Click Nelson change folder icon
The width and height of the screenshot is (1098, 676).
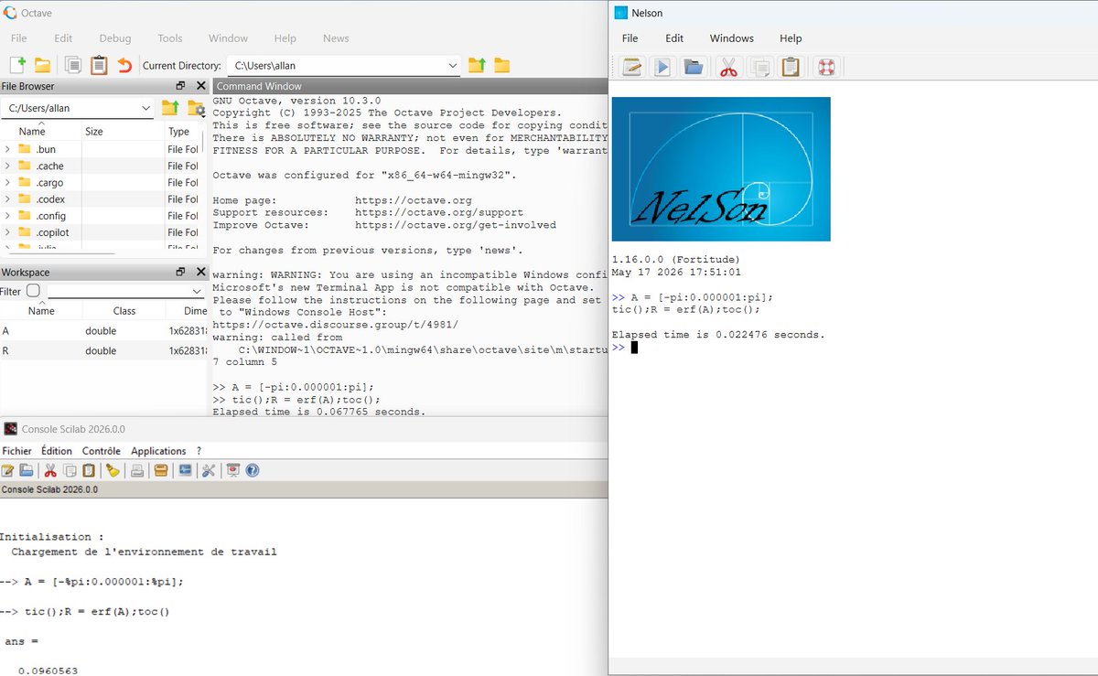pos(694,67)
